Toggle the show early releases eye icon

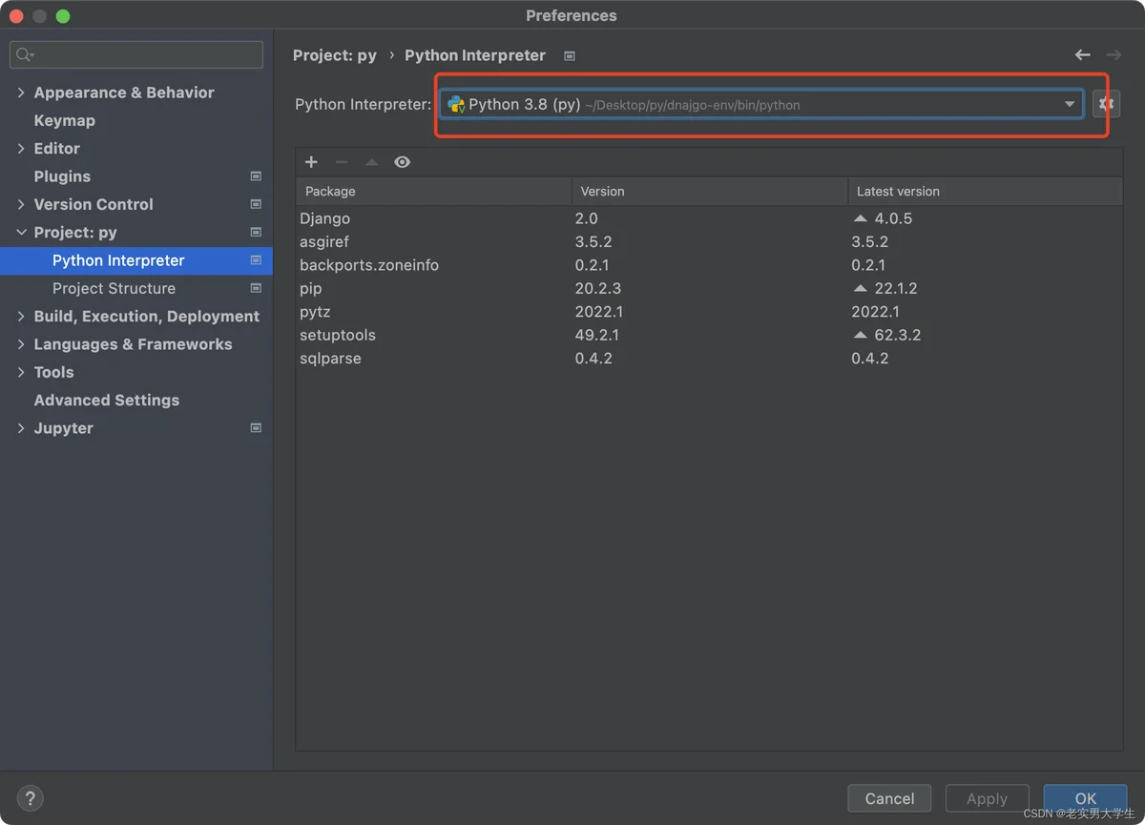403,162
